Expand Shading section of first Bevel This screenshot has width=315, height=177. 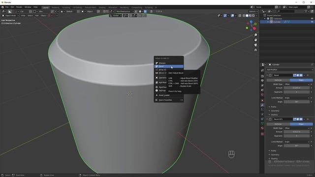(274, 115)
